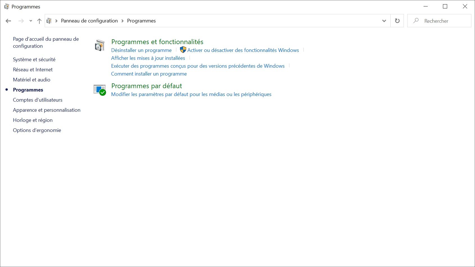
Task: Click the Control Panel icon in the address bar
Action: tap(49, 21)
